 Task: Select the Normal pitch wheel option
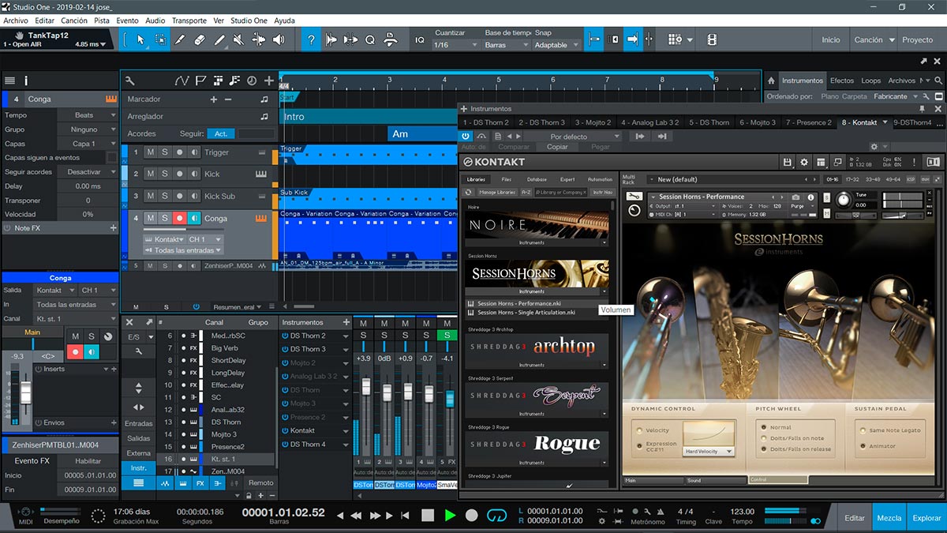764,427
